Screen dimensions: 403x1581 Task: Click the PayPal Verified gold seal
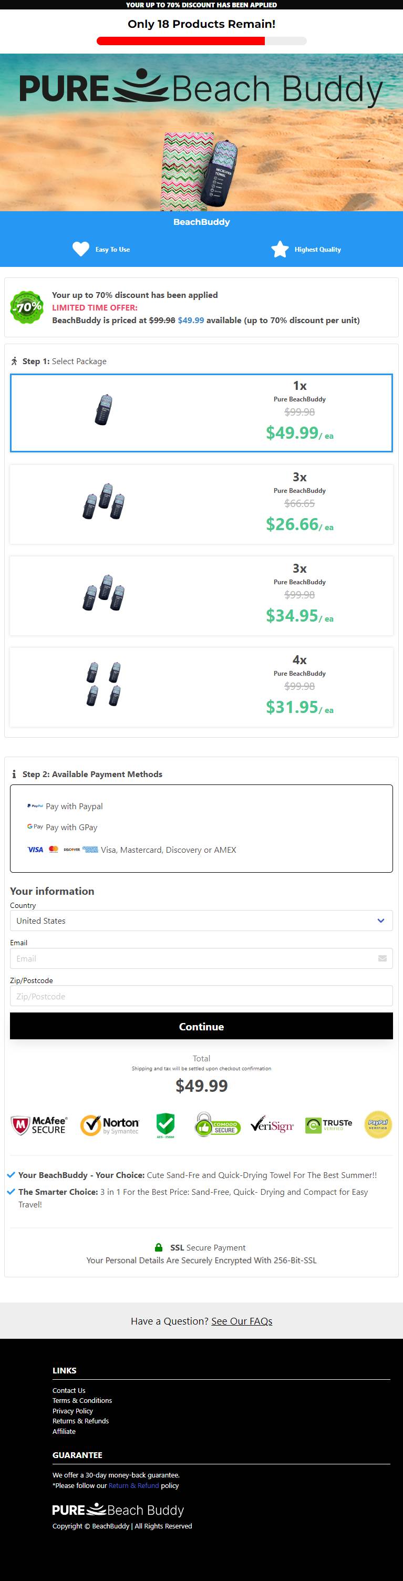point(377,1124)
